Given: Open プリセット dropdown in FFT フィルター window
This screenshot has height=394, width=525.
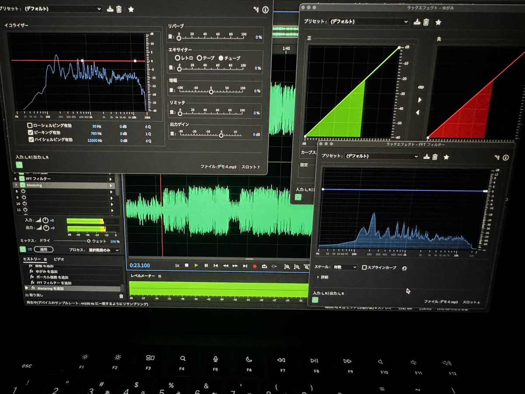Looking at the screenshot, I should 382,156.
